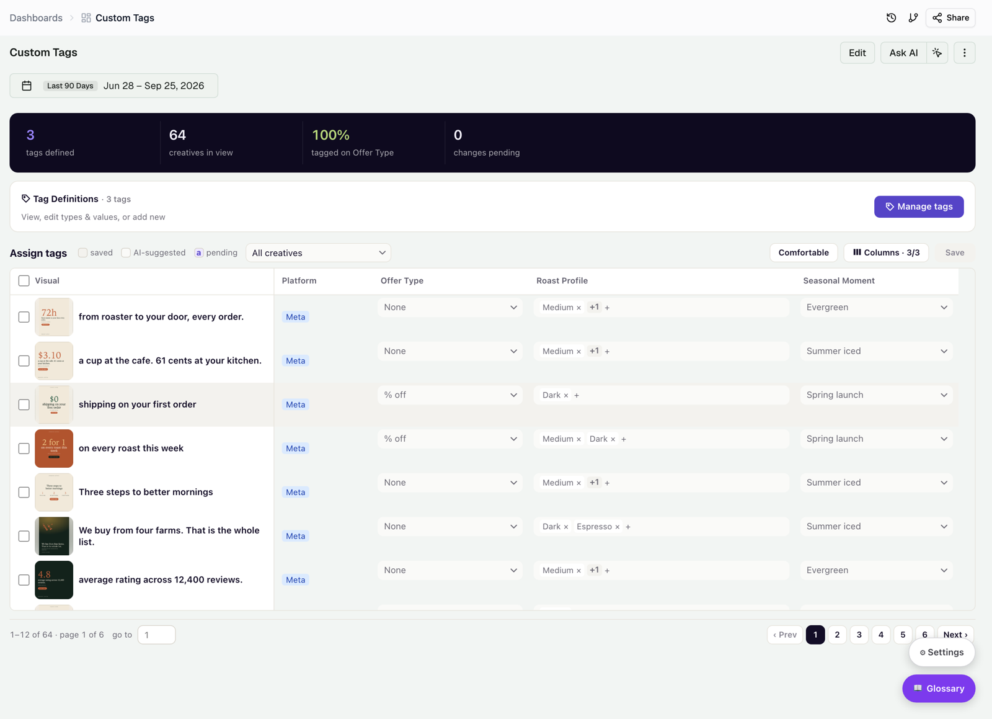The width and height of the screenshot is (992, 719).
Task: Click Dashboards in the breadcrumb
Action: [36, 18]
